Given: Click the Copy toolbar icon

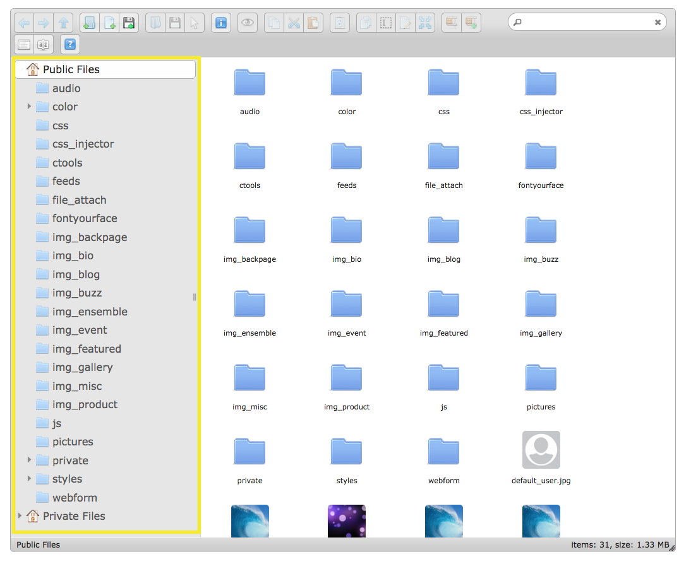Looking at the screenshot, I should 274,23.
